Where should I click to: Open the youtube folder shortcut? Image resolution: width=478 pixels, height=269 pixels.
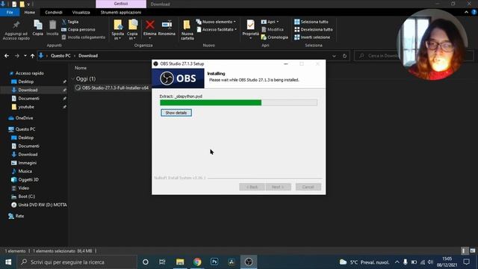click(x=26, y=107)
